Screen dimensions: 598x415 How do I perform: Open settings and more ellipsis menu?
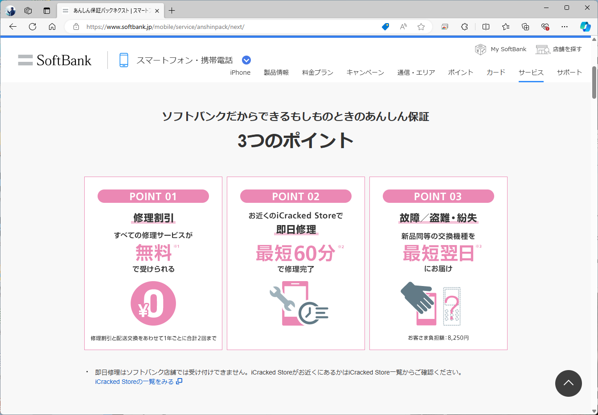tap(565, 27)
